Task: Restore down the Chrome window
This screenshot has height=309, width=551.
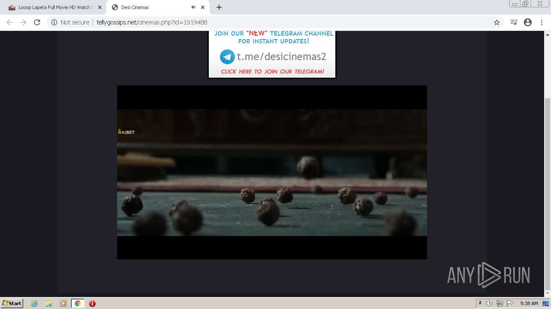Action: pos(526,3)
